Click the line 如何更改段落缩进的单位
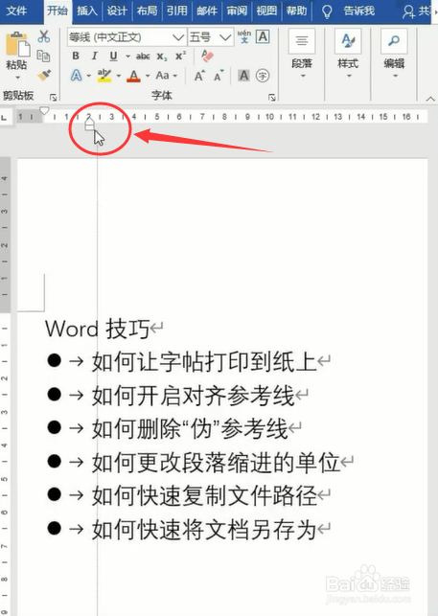This screenshot has width=438, height=616. coord(216,463)
